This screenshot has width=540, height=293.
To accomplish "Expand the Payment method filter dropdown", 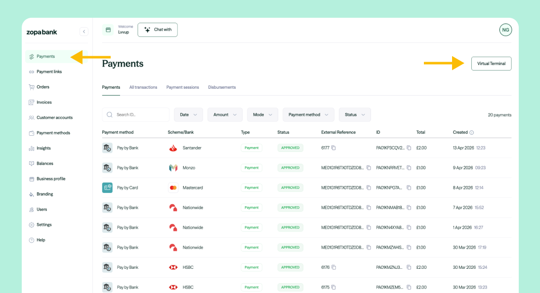I will click(308, 115).
